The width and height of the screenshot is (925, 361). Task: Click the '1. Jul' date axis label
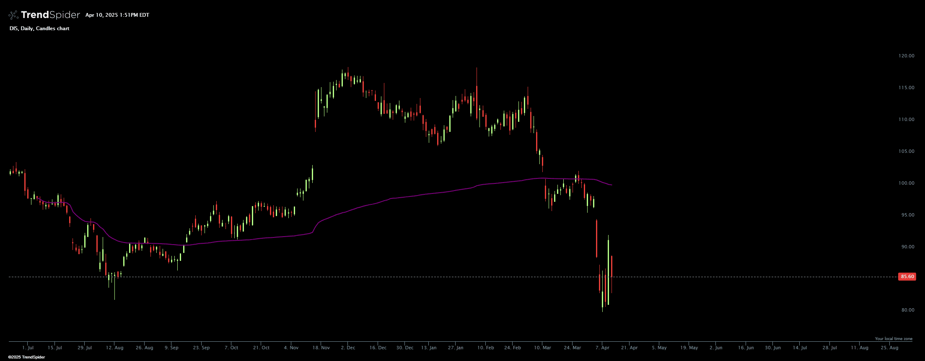[28, 348]
